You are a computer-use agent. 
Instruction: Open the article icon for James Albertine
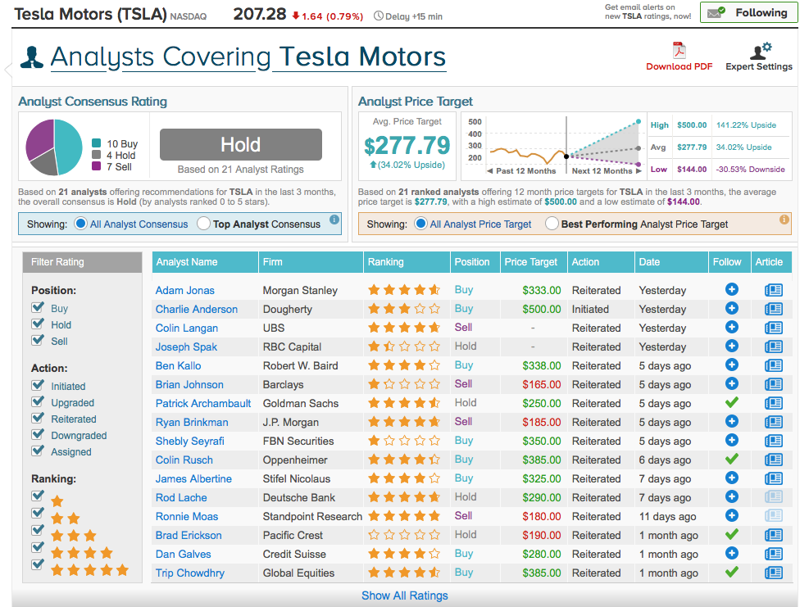pos(774,478)
